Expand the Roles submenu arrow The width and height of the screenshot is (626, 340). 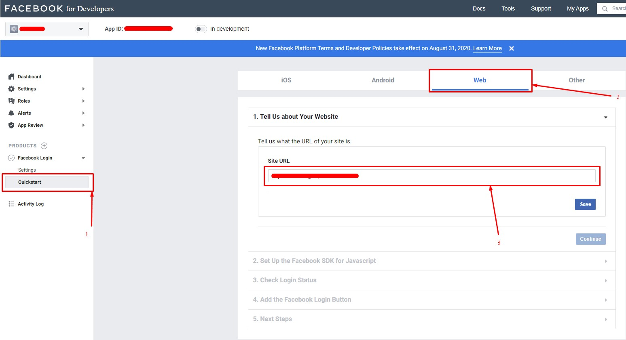[x=83, y=101]
